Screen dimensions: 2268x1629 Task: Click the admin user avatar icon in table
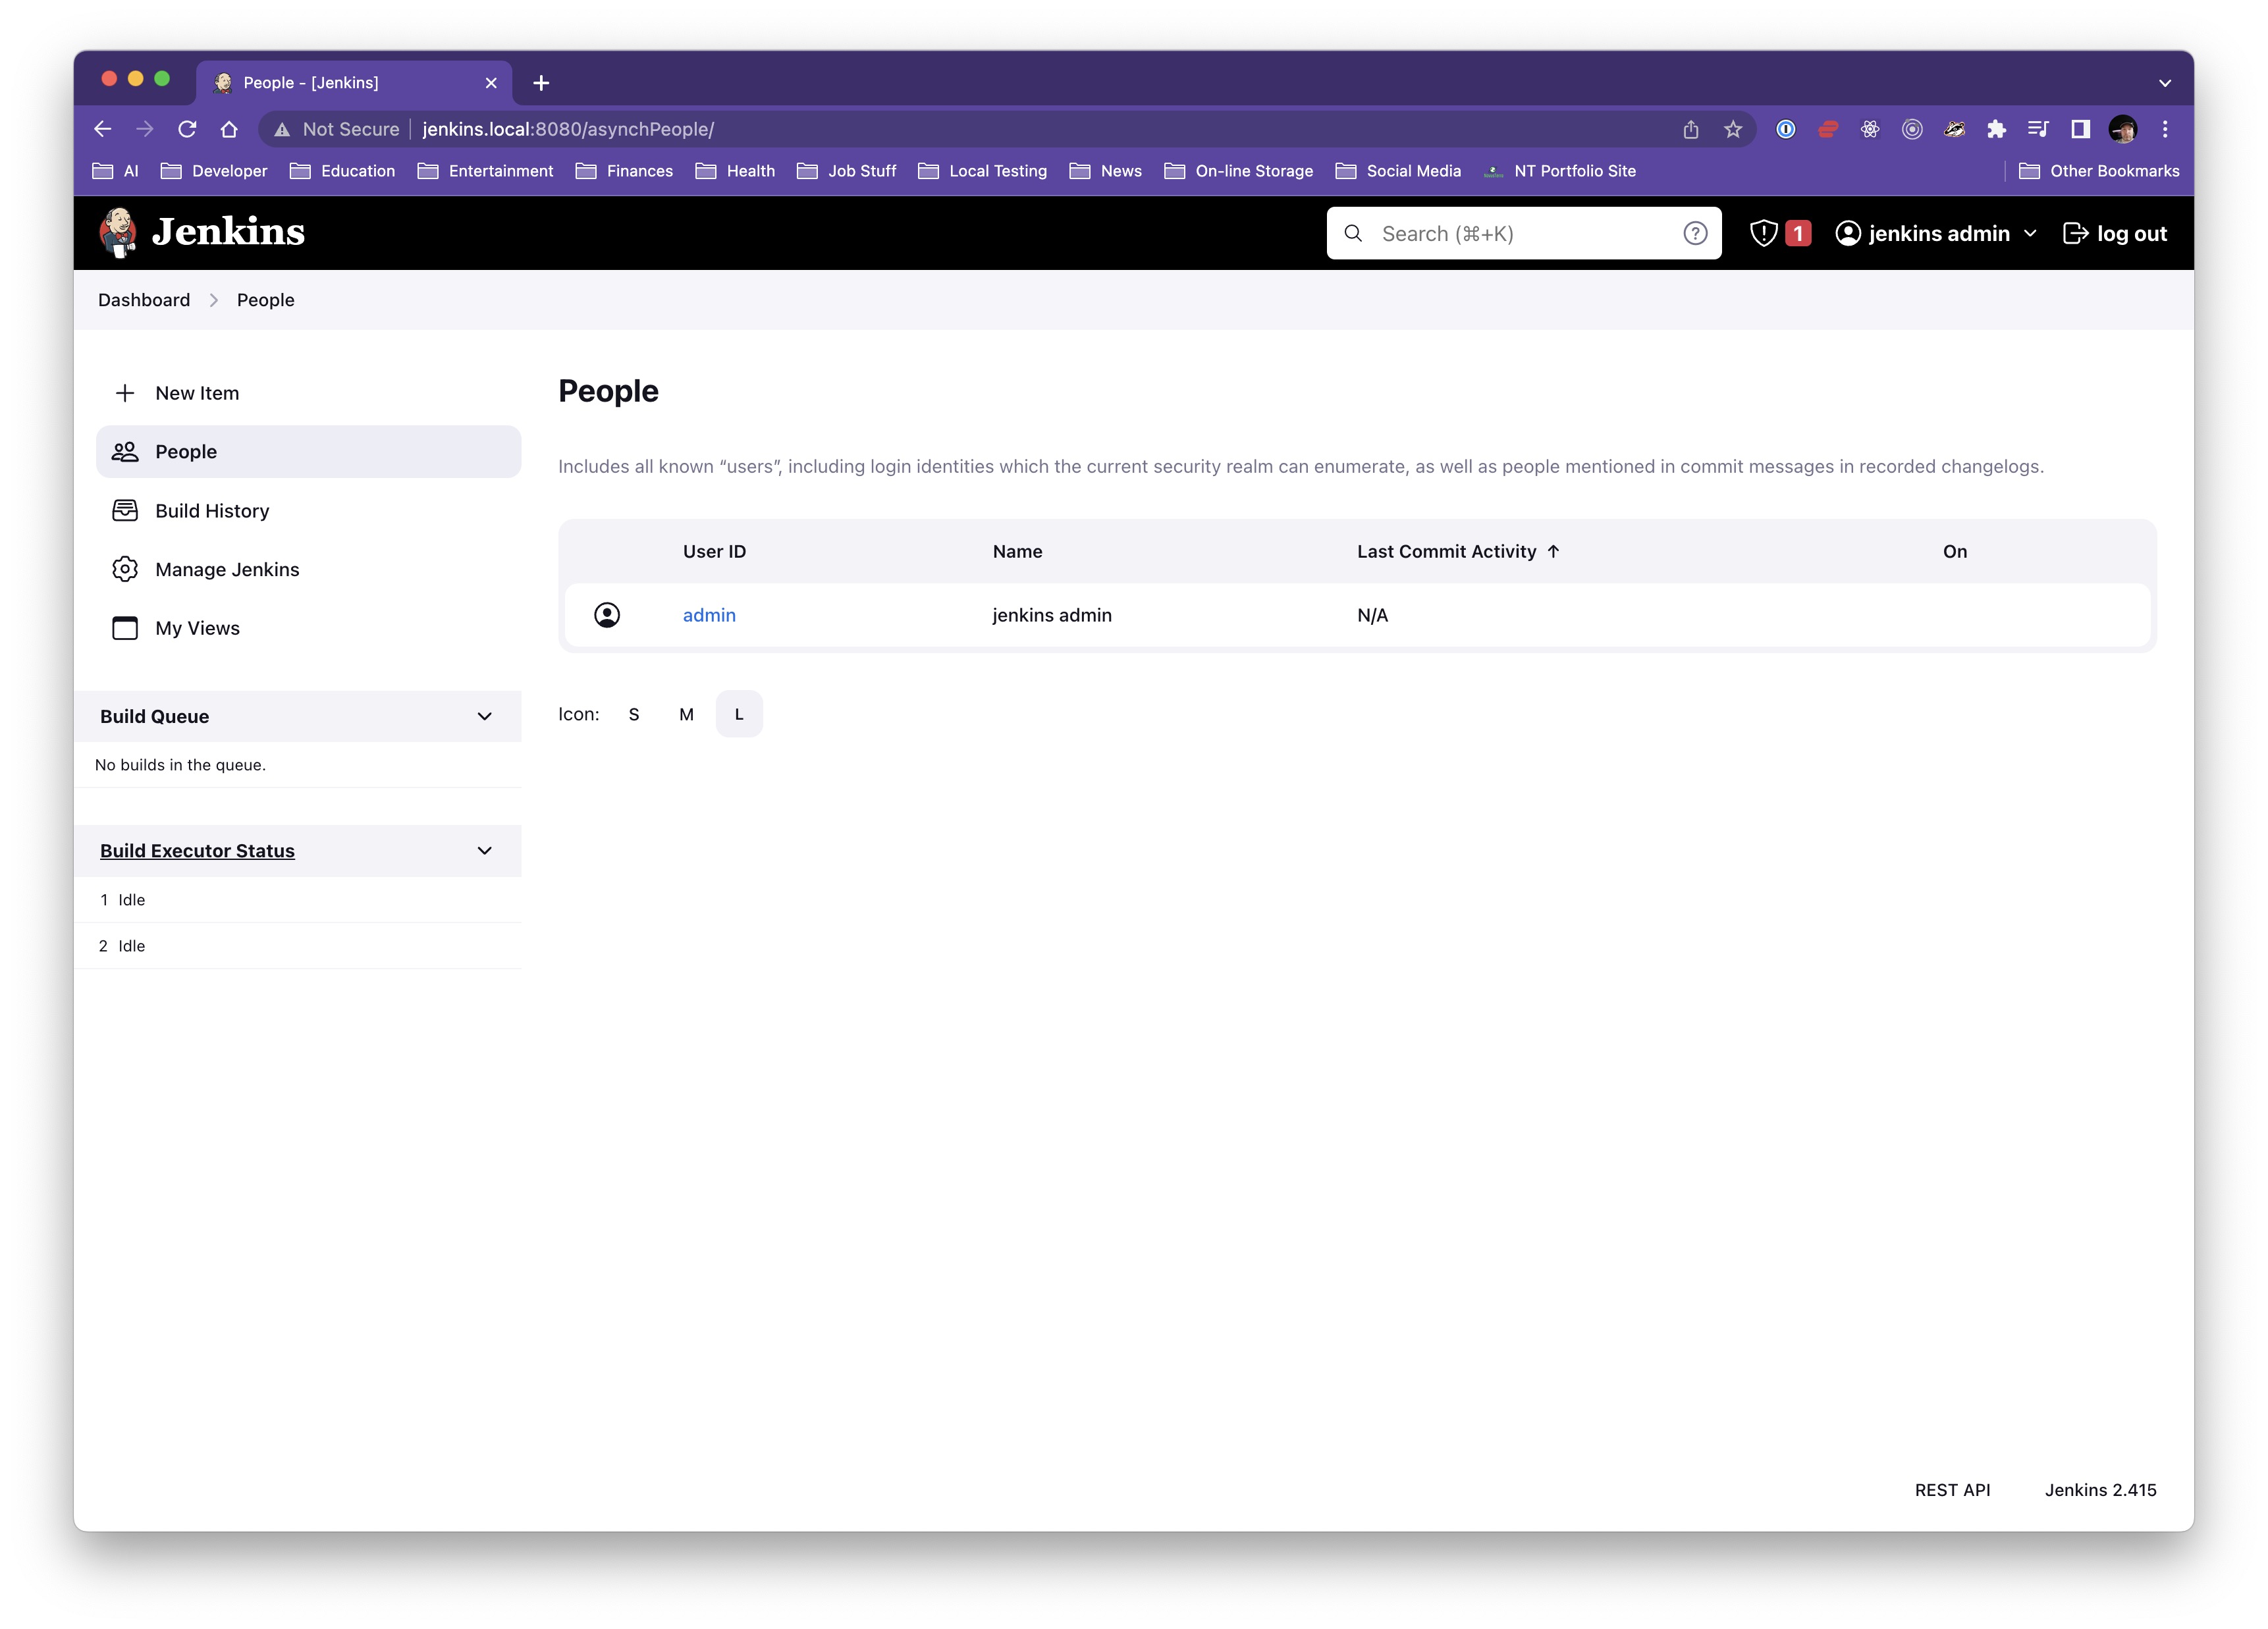606,615
